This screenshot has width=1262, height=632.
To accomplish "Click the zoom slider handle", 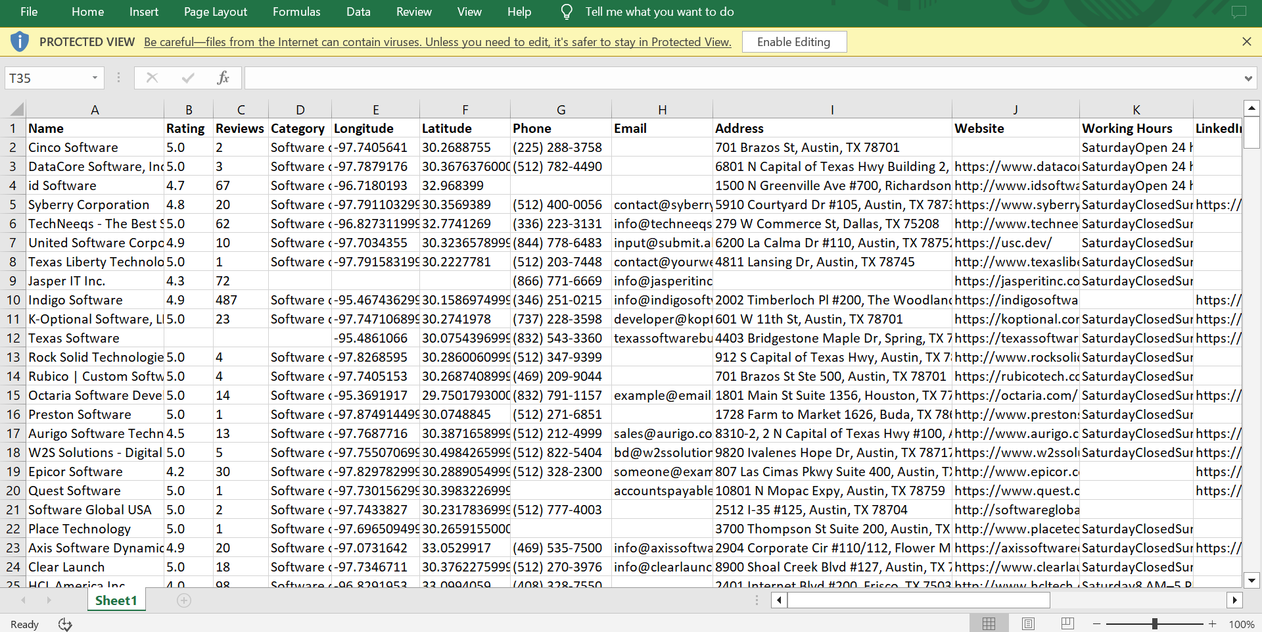I will (1154, 623).
